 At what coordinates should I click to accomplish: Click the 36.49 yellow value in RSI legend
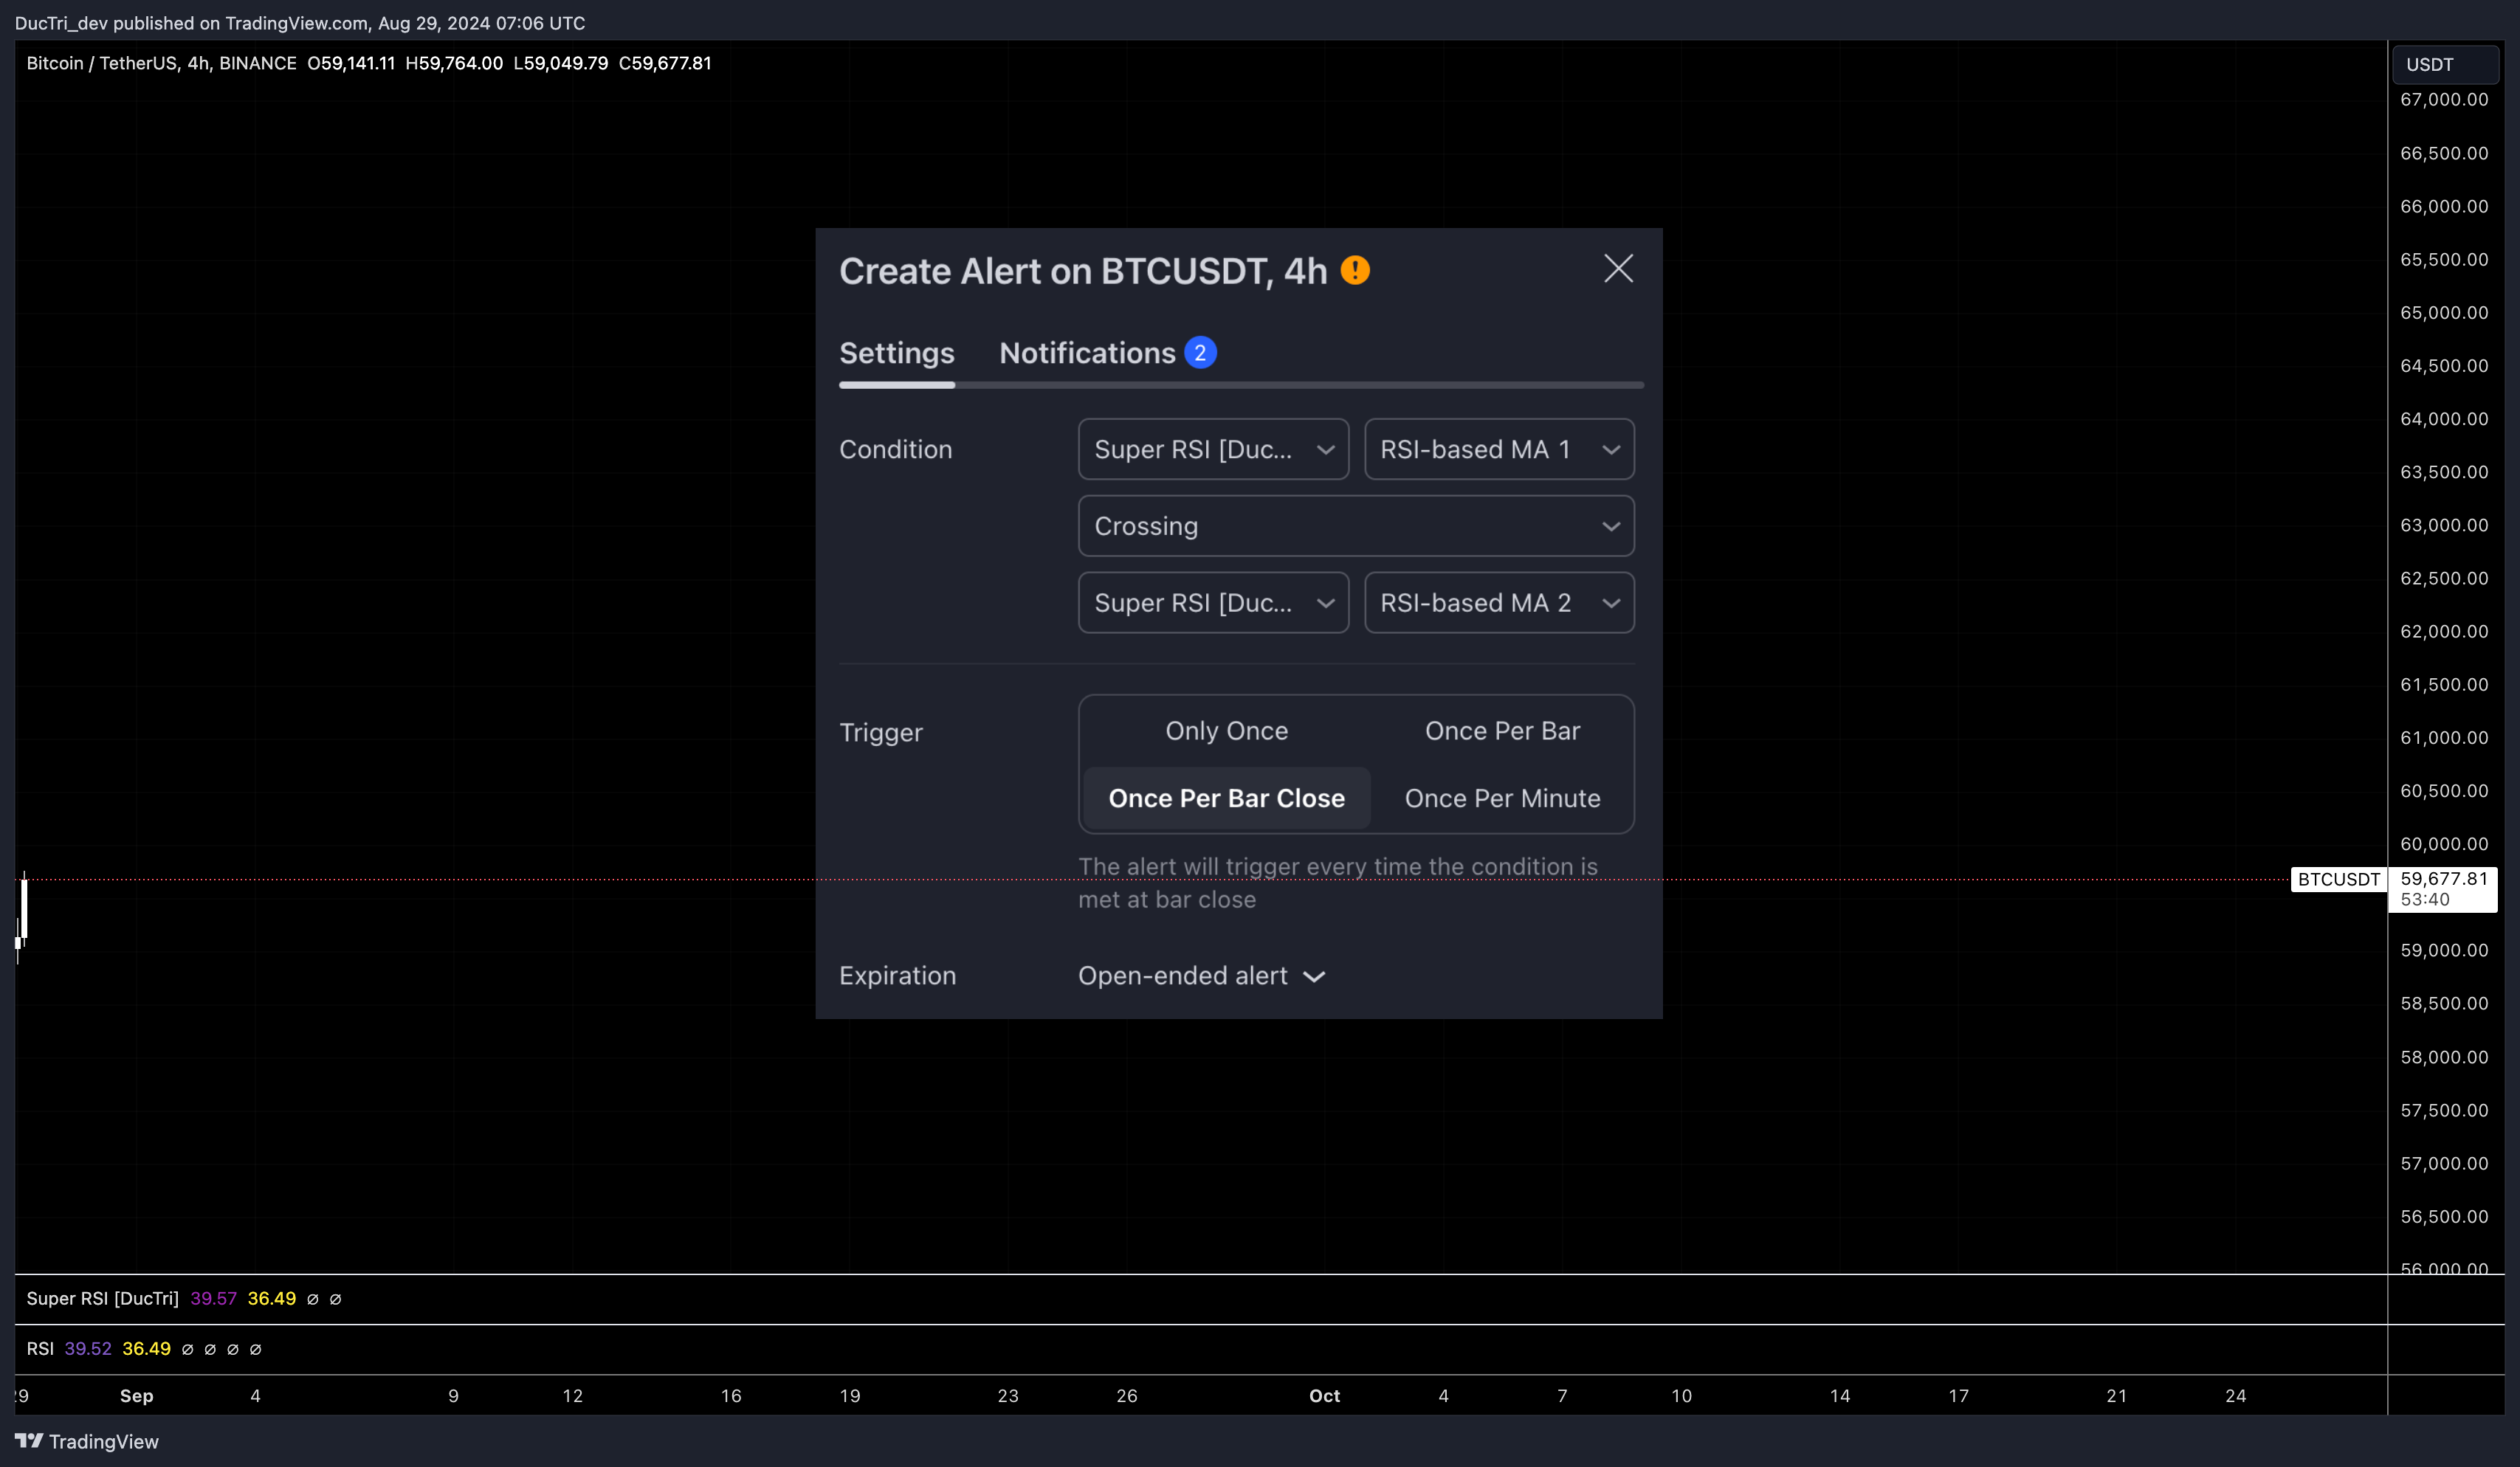click(146, 1349)
